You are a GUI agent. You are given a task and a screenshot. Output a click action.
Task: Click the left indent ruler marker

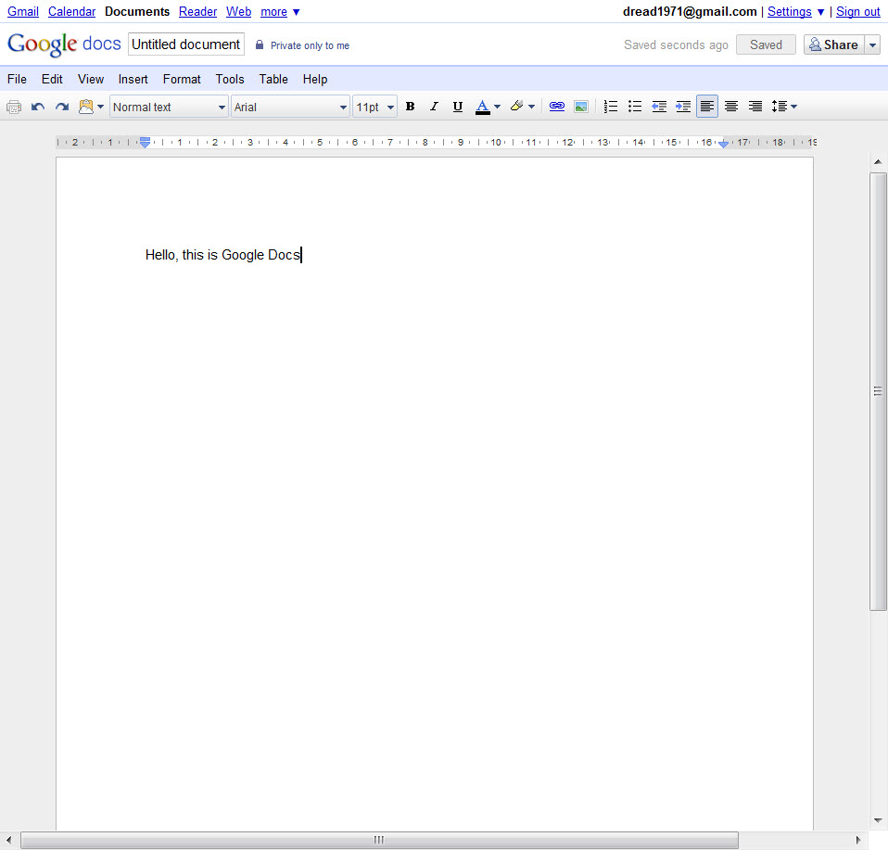click(x=145, y=143)
